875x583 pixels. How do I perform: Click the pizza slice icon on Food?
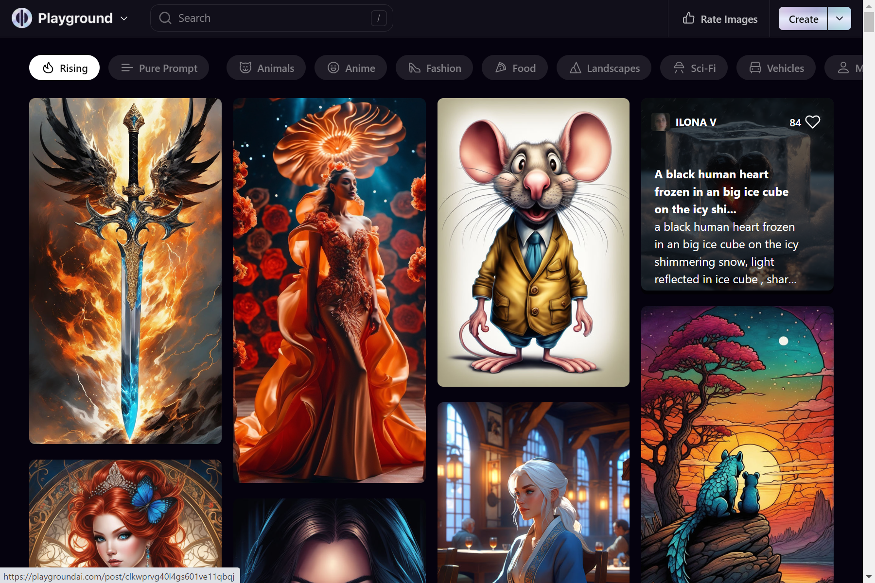[x=501, y=68]
